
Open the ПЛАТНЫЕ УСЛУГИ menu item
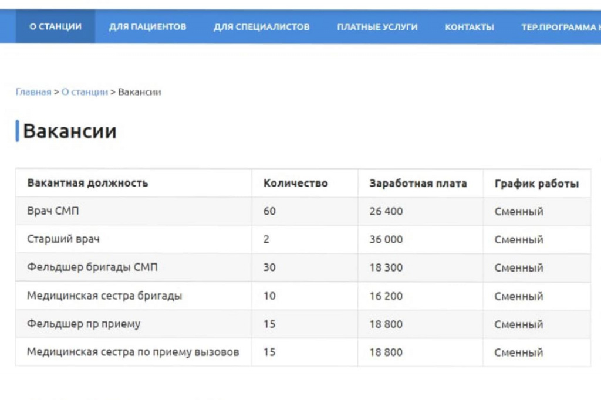(x=377, y=26)
